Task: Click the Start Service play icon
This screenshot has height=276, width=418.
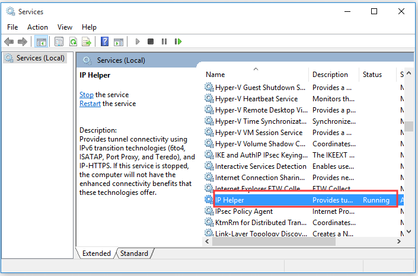Action: (138, 41)
